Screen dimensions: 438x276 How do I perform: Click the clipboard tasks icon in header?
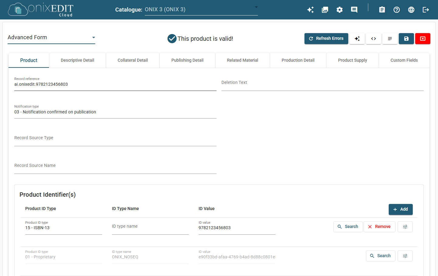click(x=382, y=10)
